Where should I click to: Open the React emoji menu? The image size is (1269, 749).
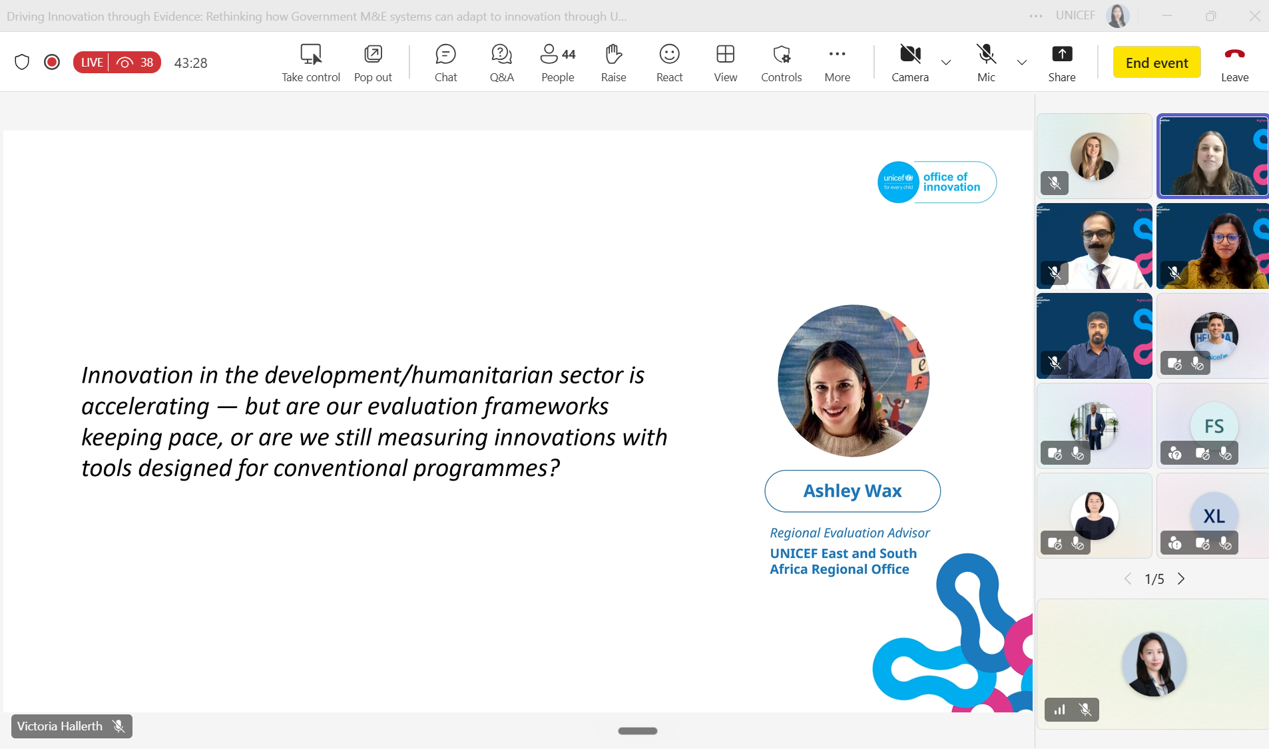(x=669, y=63)
